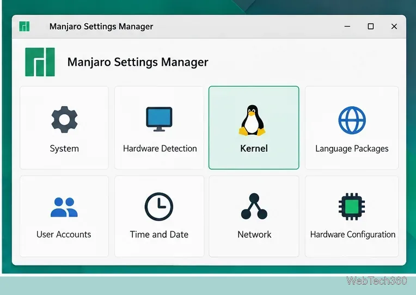Close the Manjaro Settings Manager window
The width and height of the screenshot is (416, 295).
[x=394, y=26]
